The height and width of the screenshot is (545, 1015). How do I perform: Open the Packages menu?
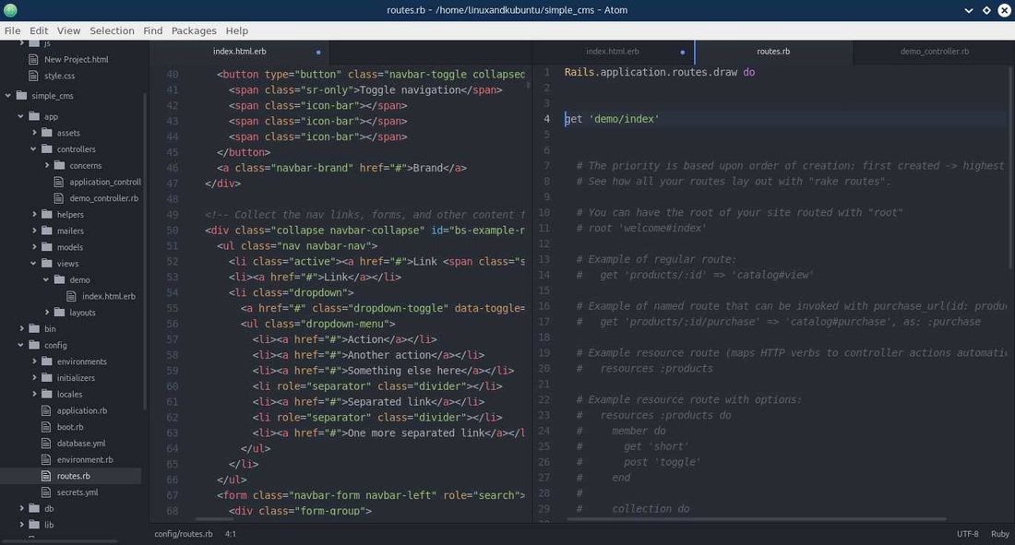(x=193, y=30)
